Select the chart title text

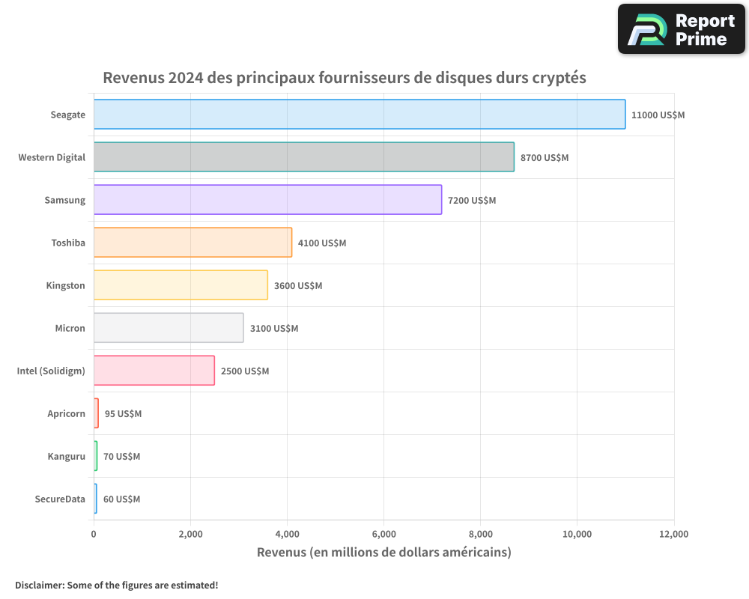tap(345, 77)
